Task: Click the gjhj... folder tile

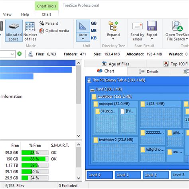Action: pos(175,138)
